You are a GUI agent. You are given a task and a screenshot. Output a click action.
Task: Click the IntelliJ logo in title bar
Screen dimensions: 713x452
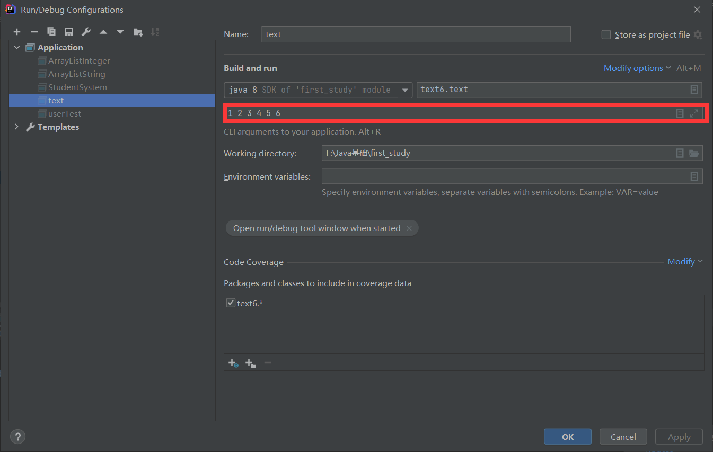click(10, 10)
